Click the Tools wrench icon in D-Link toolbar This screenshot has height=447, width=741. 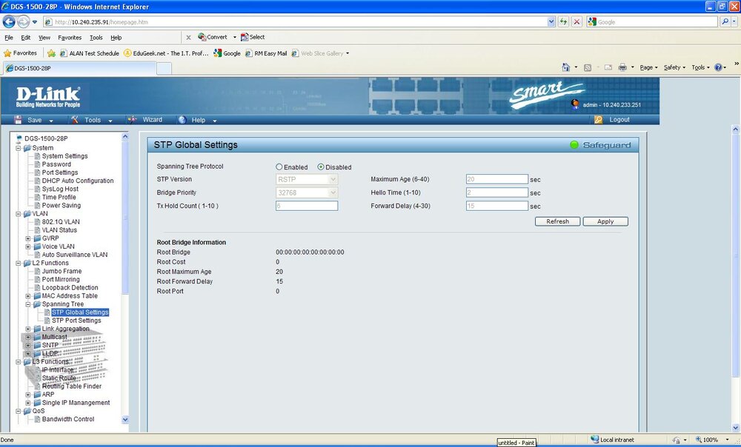coord(75,120)
